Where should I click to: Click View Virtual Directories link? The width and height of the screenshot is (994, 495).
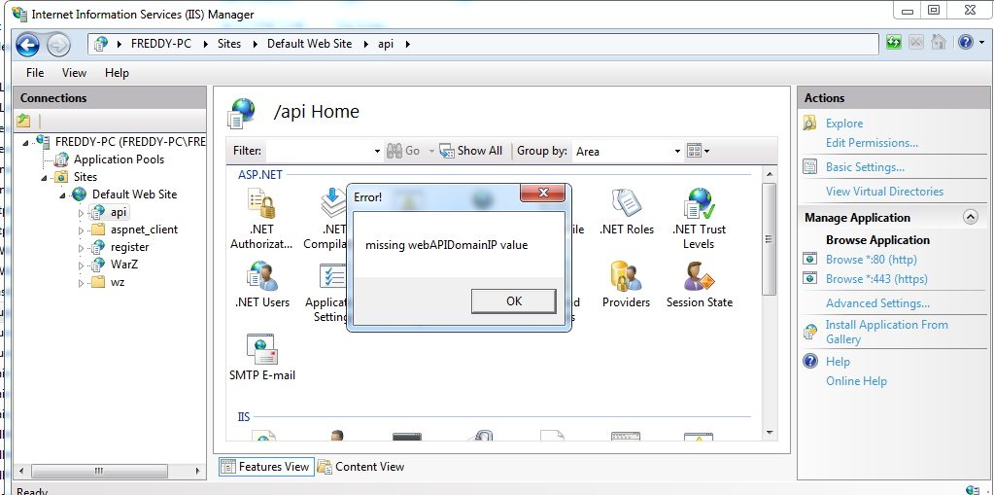point(884,191)
